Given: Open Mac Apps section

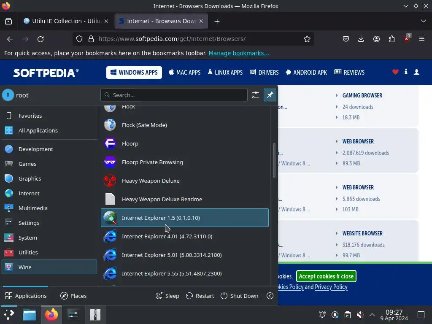Looking at the screenshot, I should click(x=185, y=73).
